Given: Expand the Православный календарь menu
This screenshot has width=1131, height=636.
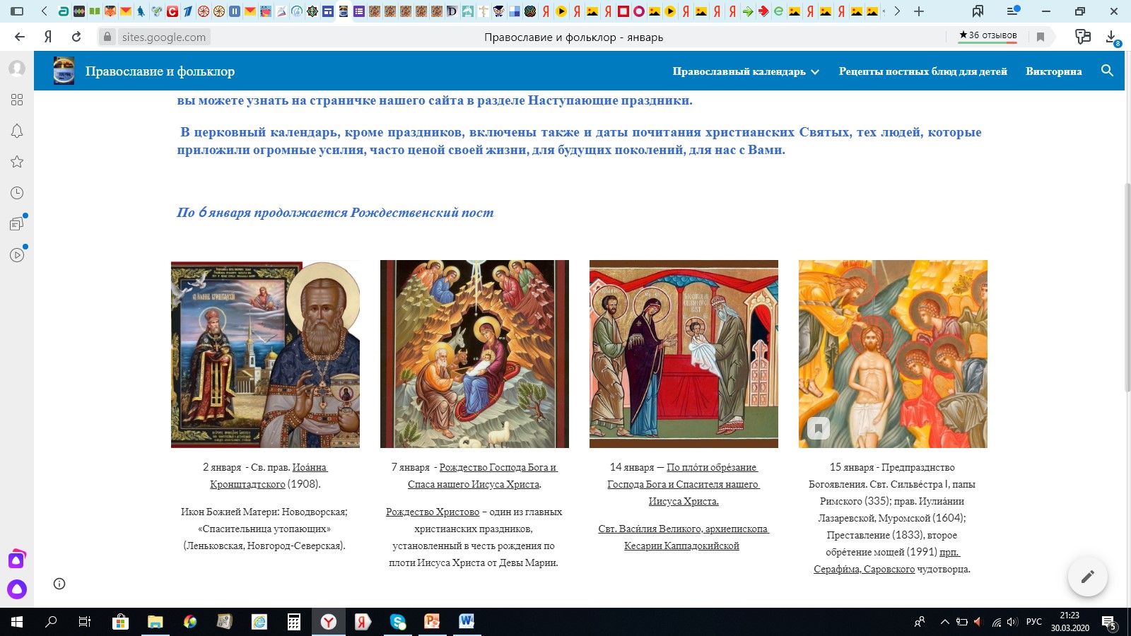Looking at the screenshot, I should click(746, 71).
